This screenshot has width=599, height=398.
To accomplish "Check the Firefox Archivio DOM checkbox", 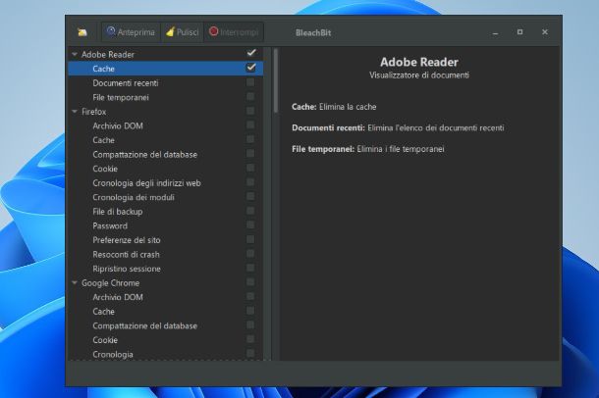I will coord(250,125).
